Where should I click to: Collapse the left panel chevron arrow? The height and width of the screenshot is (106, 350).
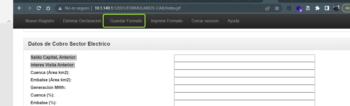(x=9, y=21)
